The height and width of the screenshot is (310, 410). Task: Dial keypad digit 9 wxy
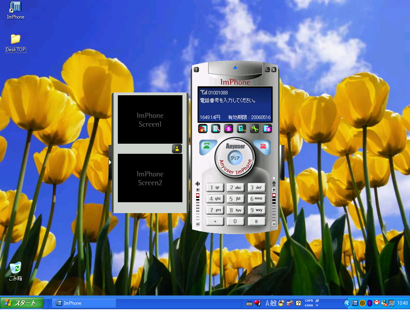click(x=257, y=210)
